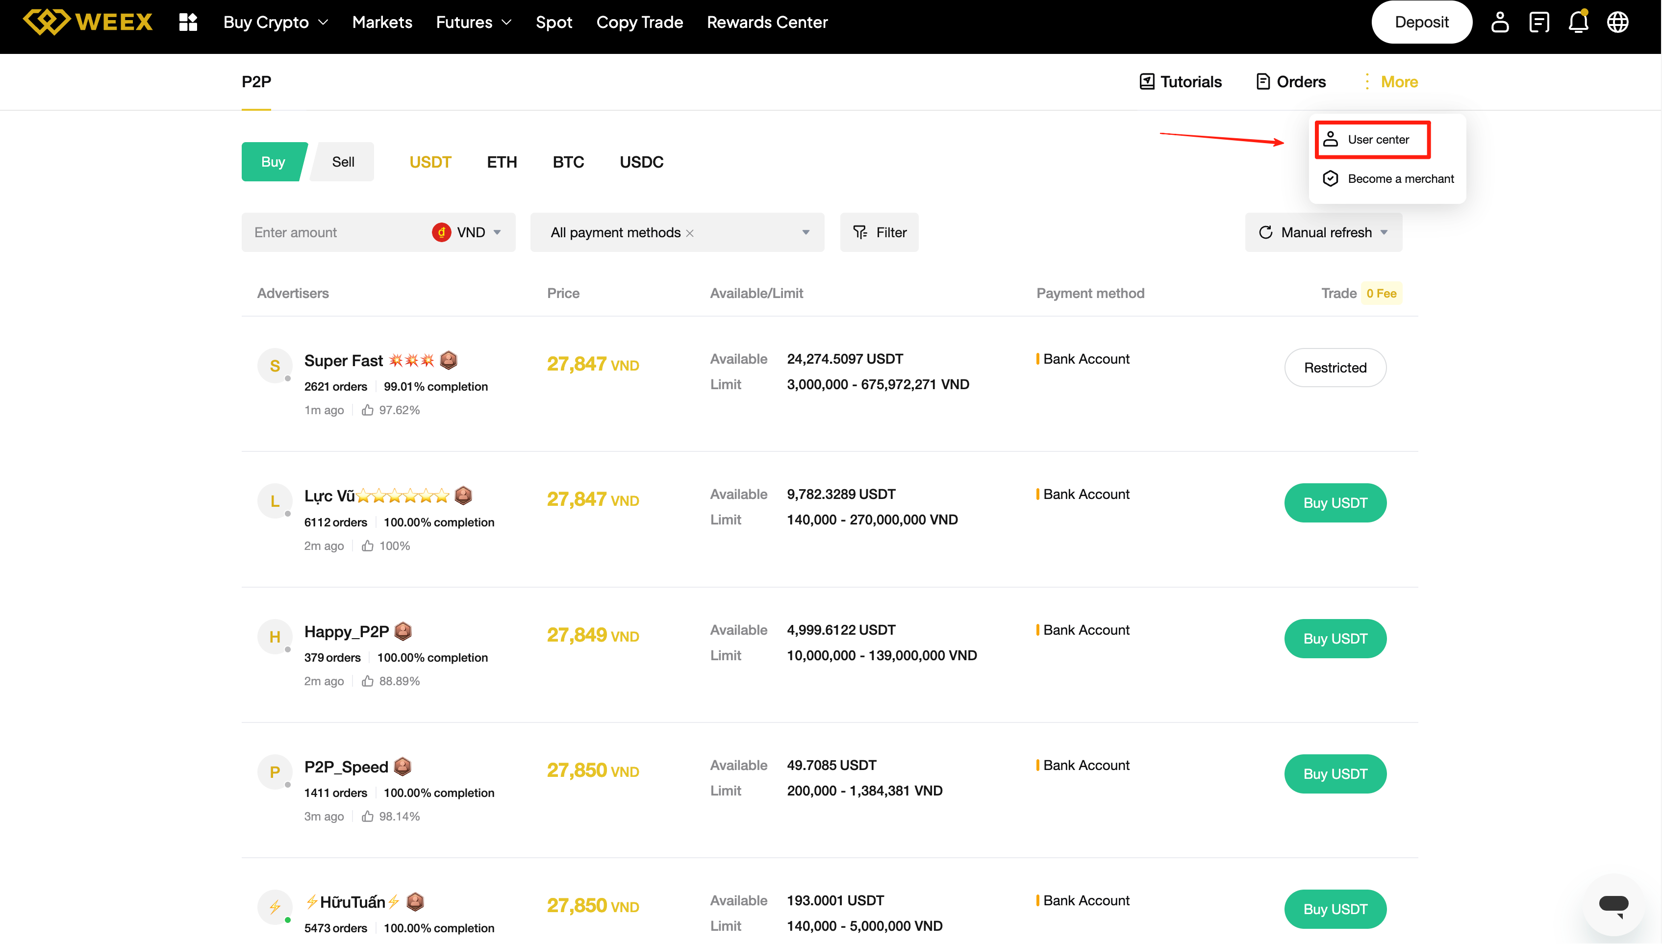This screenshot has width=1662, height=944.
Task: Select User center from More menu
Action: point(1377,139)
